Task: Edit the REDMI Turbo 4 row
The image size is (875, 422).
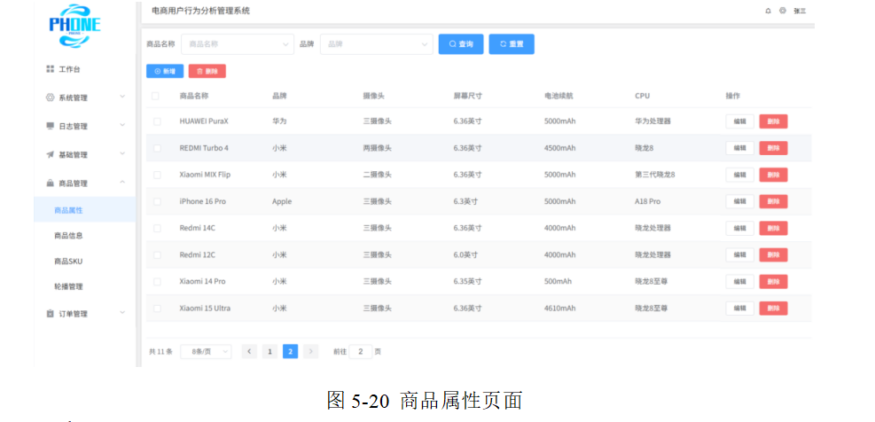Action: click(x=740, y=148)
